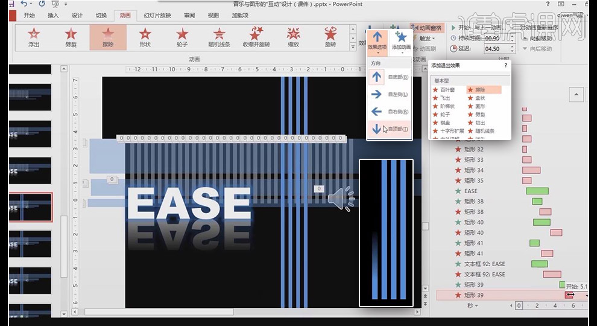Toggle the 动画窗格 animation pane
597x326 pixels.
pyautogui.click(x=426, y=28)
